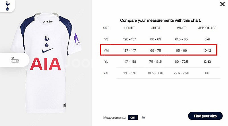Select the highlighted YM size row

[159, 50]
